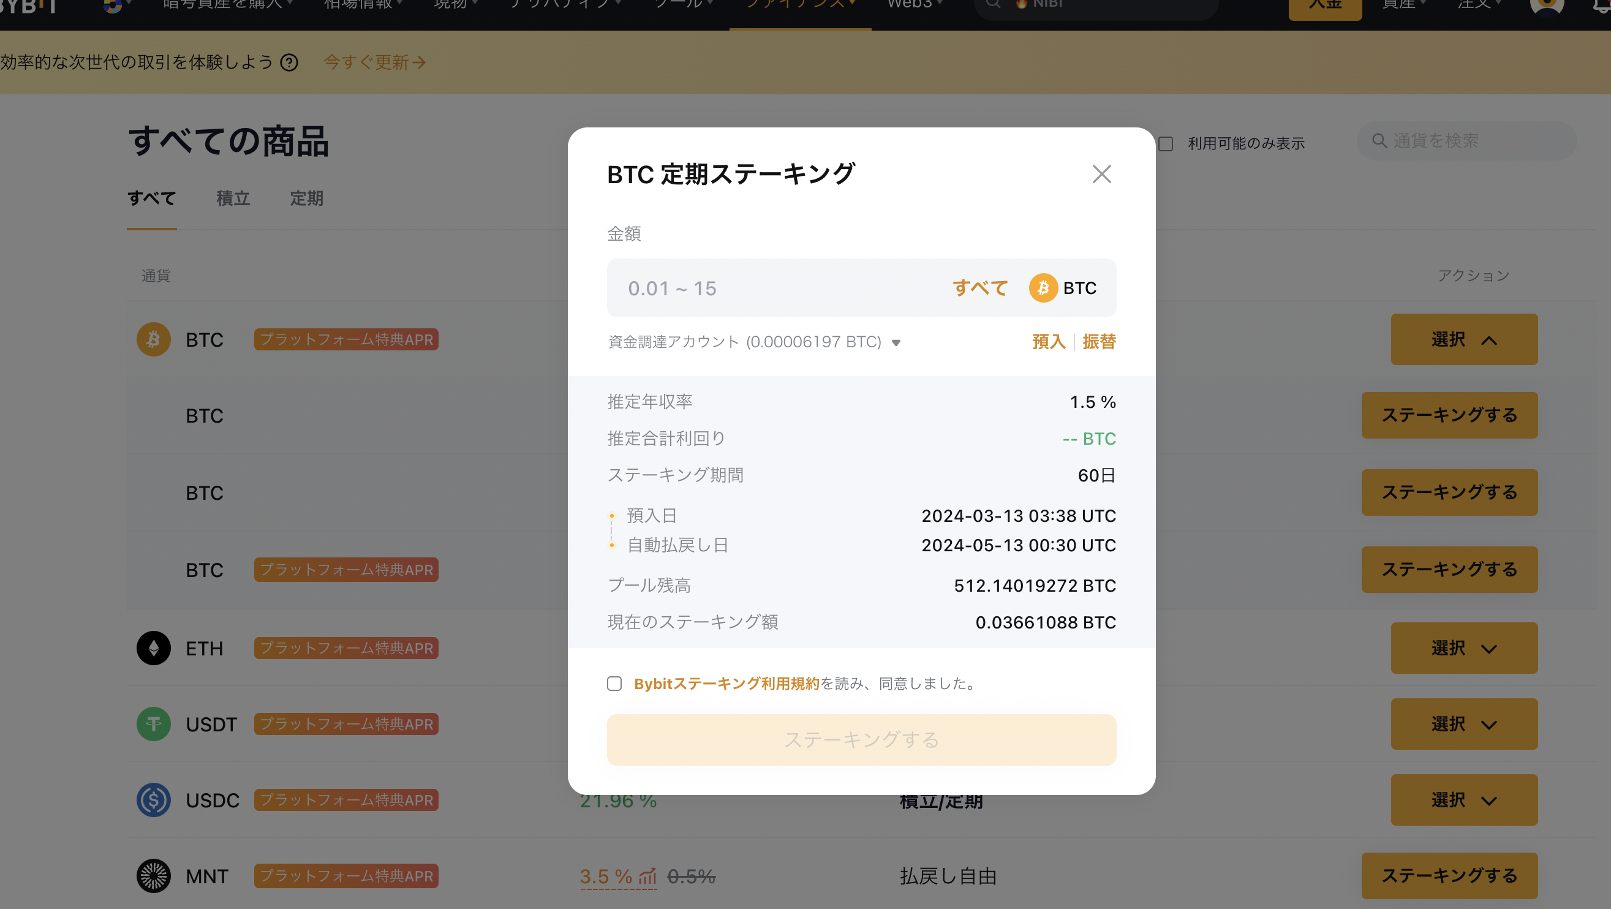Open the Bybitステーキング利用規約 link

pos(726,684)
